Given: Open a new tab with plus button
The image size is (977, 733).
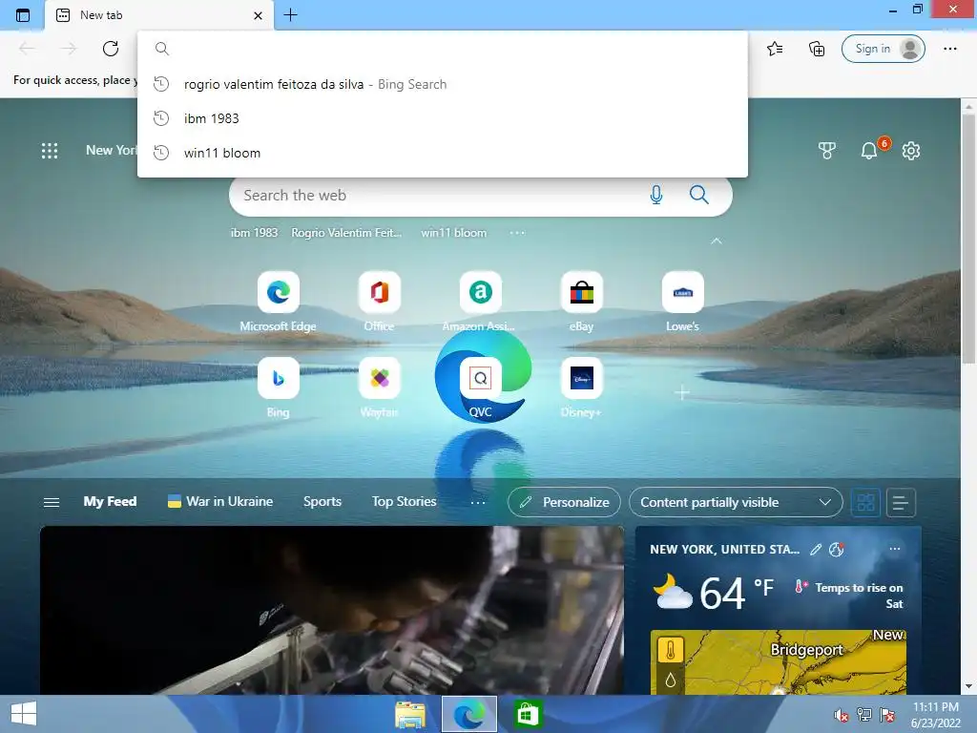Looking at the screenshot, I should point(290,15).
